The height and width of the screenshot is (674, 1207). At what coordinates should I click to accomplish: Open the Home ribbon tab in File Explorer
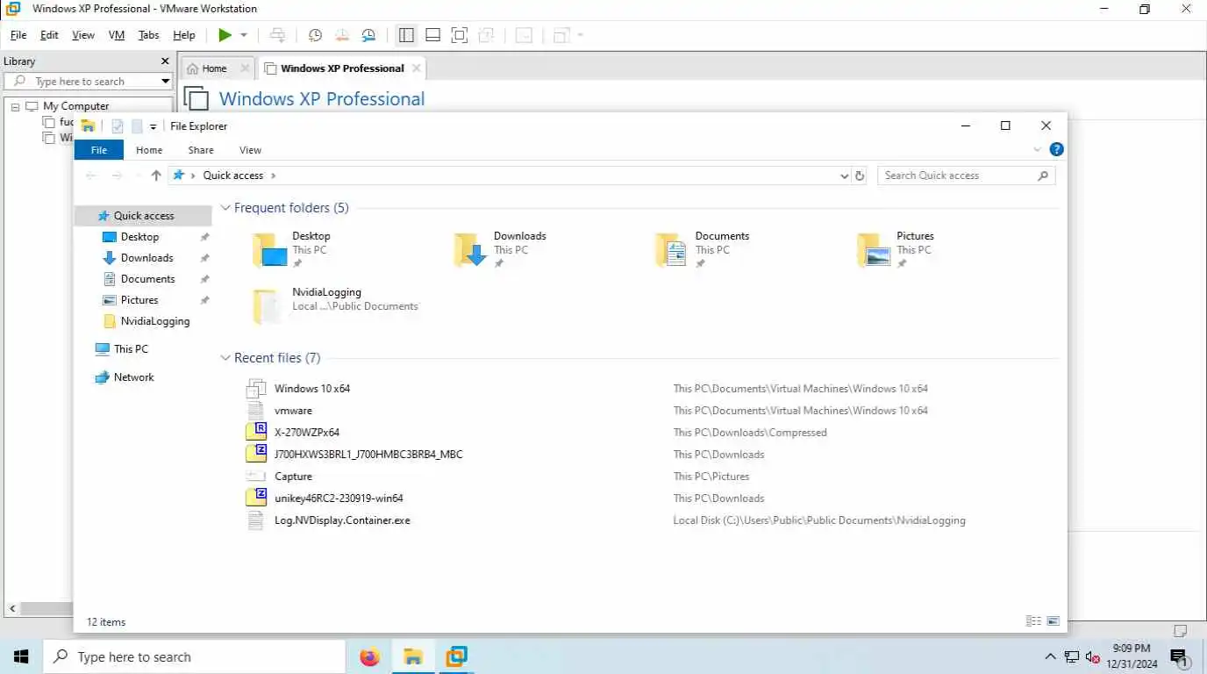[x=149, y=150]
